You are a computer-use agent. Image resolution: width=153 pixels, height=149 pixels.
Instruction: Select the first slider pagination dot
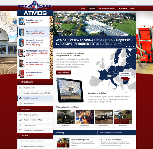point(127,46)
